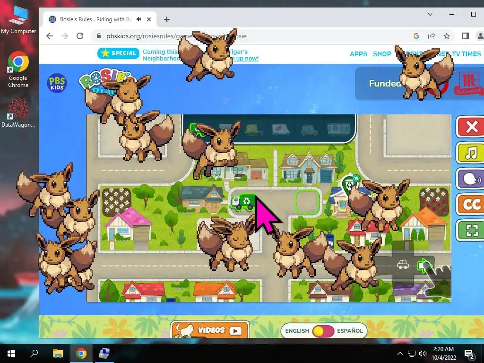
Task: Open the APPS link
Action: click(358, 54)
